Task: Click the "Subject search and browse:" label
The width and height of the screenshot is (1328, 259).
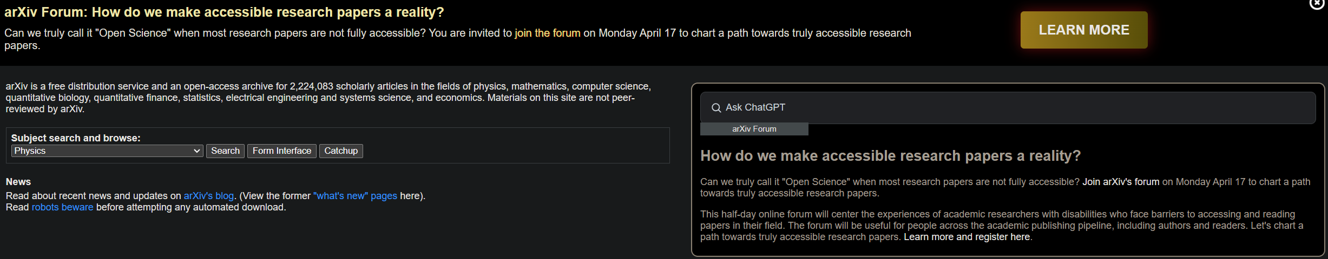Action: pyautogui.click(x=76, y=138)
